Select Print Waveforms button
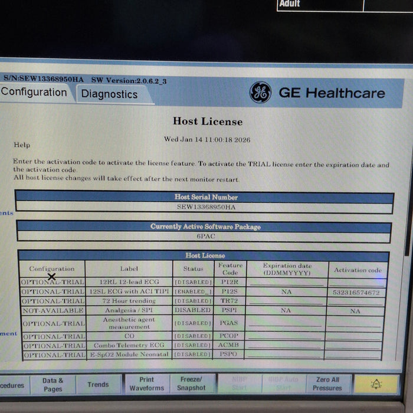Screen dimensions: 413x413 (x=147, y=383)
